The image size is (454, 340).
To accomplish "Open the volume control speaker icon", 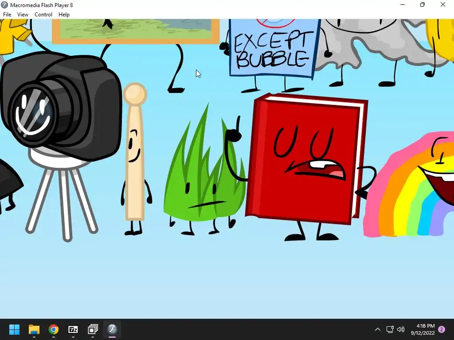I will point(401,329).
